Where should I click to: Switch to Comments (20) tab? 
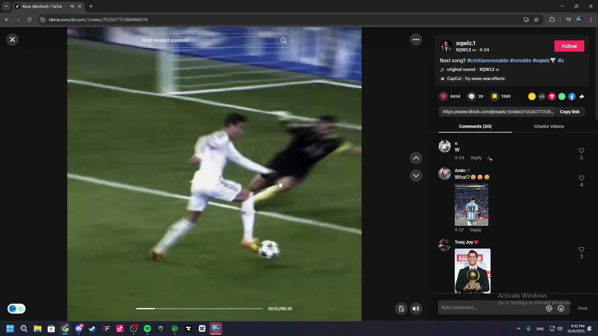click(475, 126)
